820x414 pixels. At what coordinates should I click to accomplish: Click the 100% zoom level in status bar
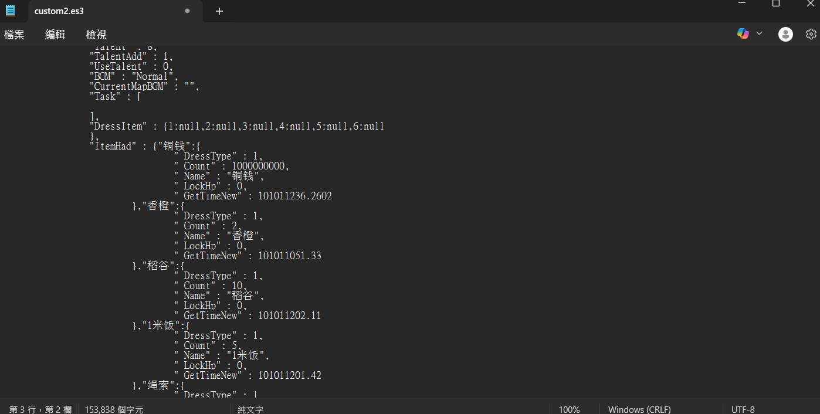click(x=569, y=409)
